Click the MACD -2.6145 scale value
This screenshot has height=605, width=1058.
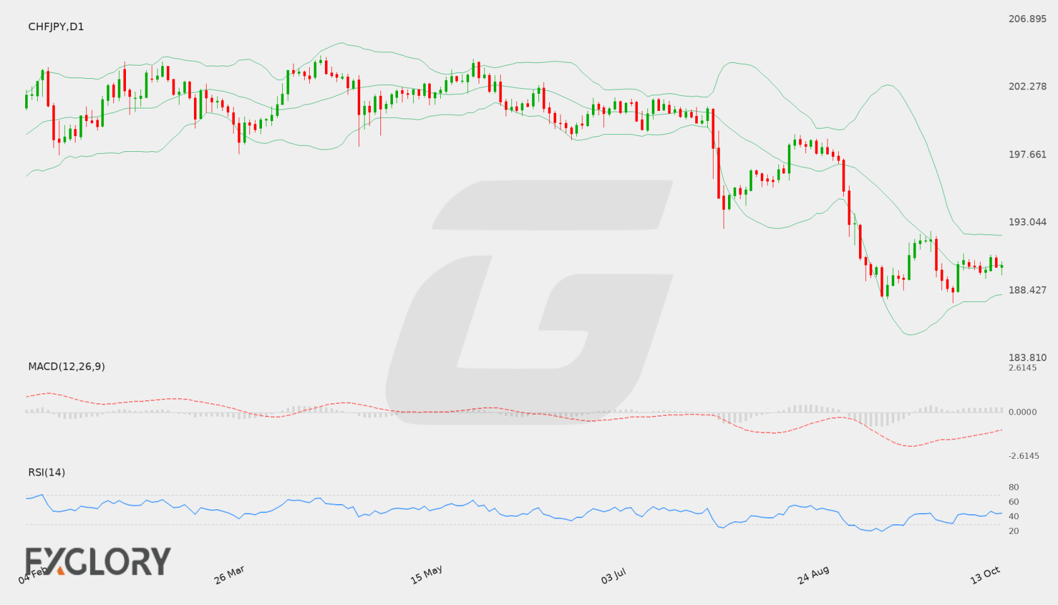[1024, 456]
